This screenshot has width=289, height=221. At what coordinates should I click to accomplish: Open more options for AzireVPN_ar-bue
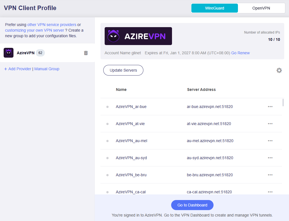pos(270,107)
